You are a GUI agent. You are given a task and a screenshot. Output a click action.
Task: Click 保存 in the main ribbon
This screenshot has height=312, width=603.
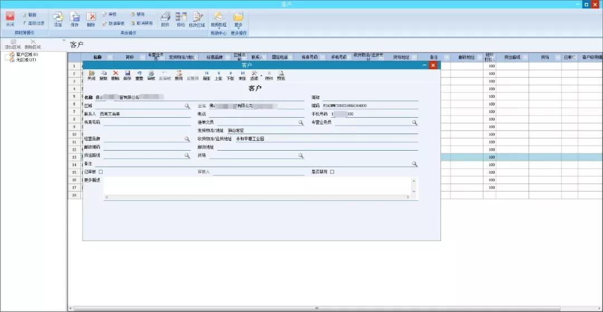point(75,19)
